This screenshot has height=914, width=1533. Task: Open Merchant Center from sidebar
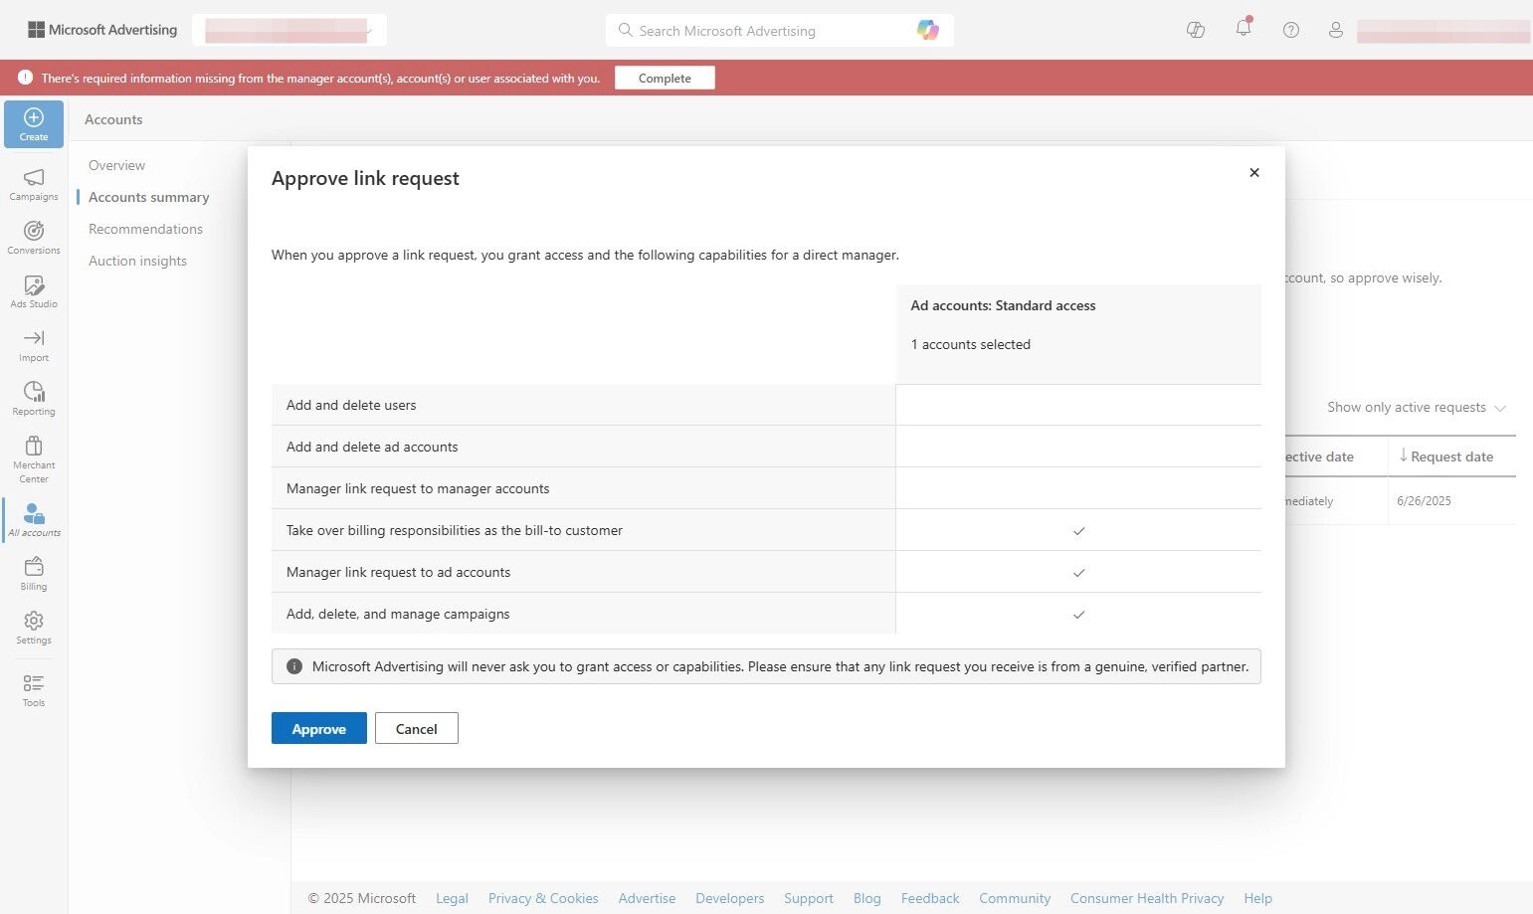(x=33, y=456)
